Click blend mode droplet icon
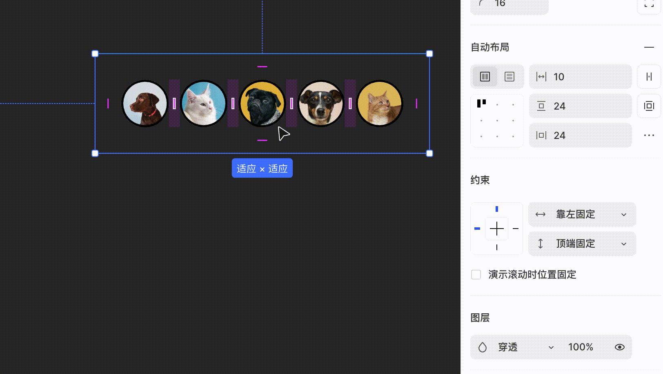This screenshot has height=374, width=663. 483,347
